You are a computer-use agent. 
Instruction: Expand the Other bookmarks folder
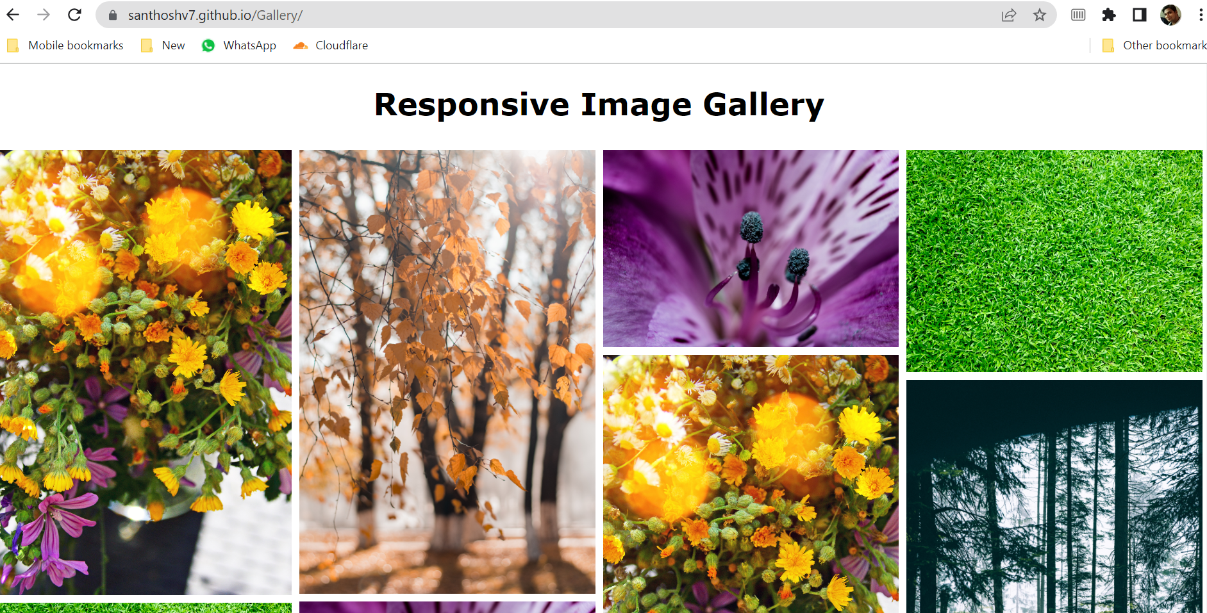(1154, 45)
